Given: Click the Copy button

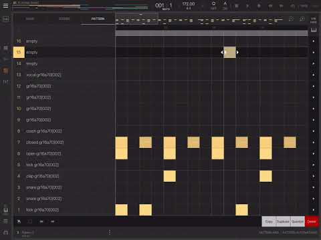Looking at the screenshot, I should click(x=269, y=221).
